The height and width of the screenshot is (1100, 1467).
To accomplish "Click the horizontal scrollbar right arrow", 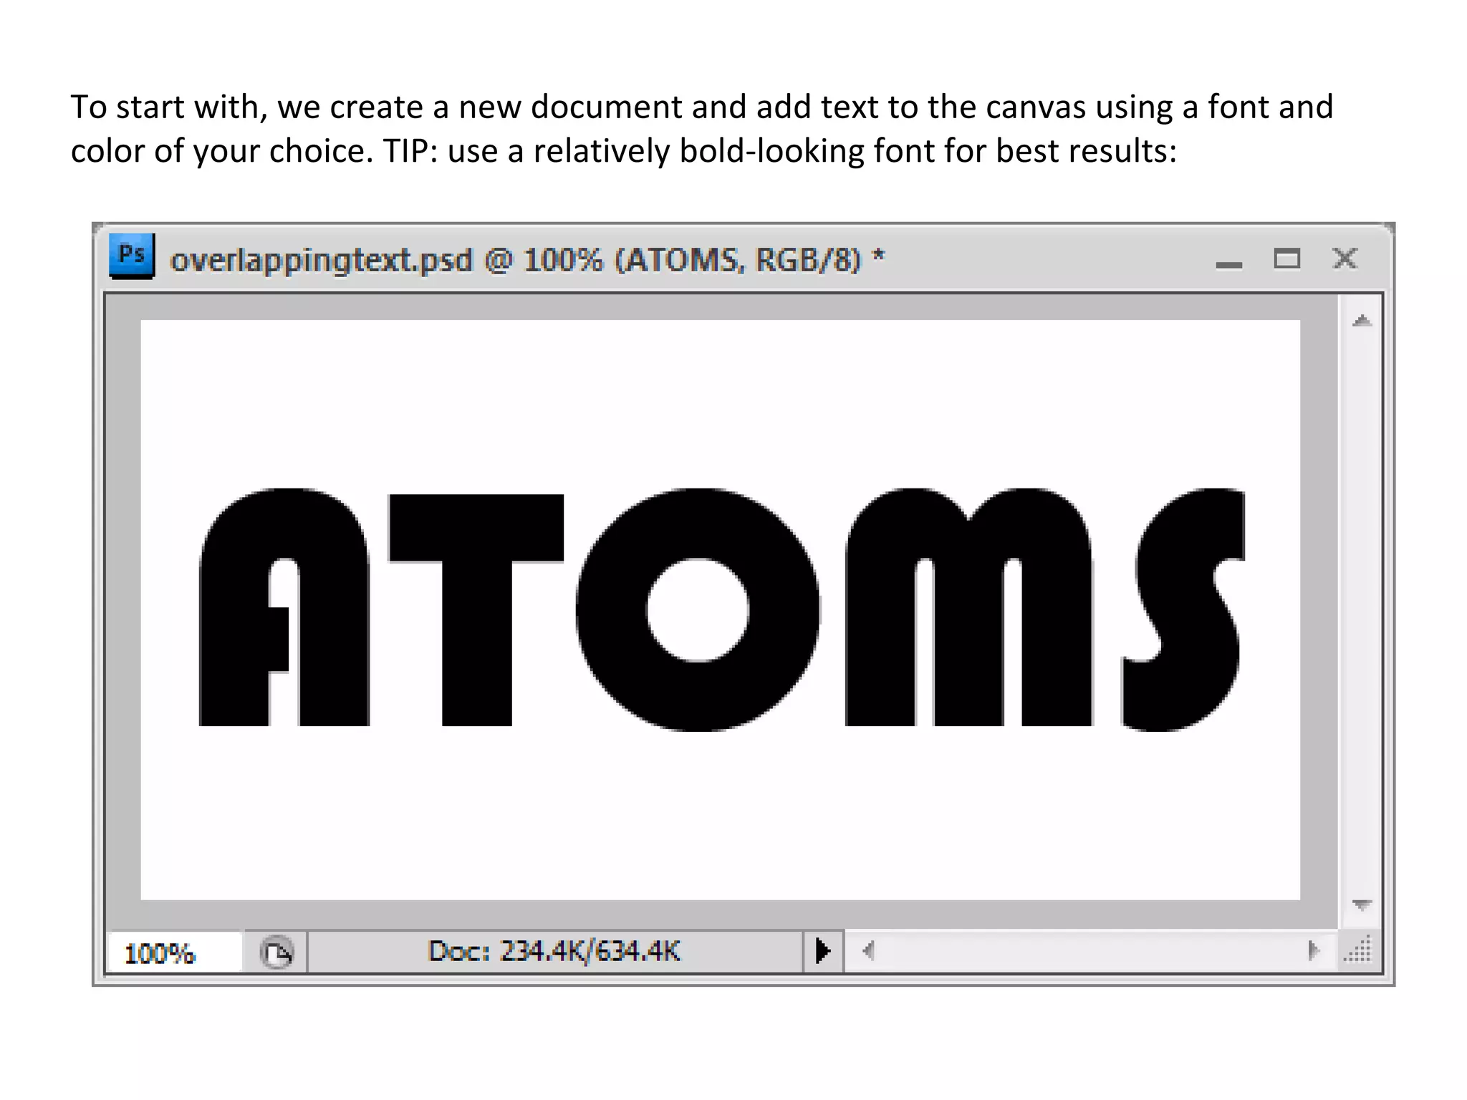I will (1313, 951).
